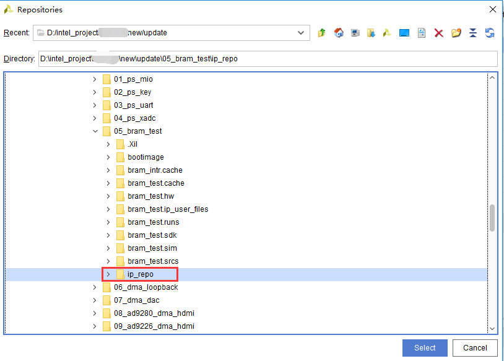Click the vertical scrollbar thumb

[x=492, y=217]
